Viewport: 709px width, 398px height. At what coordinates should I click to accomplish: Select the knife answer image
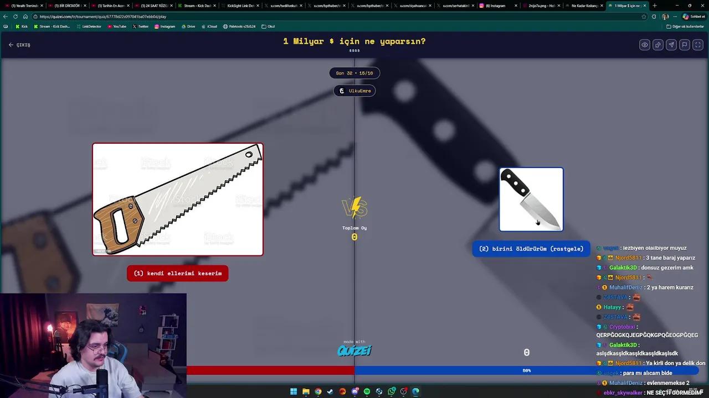pos(531,199)
